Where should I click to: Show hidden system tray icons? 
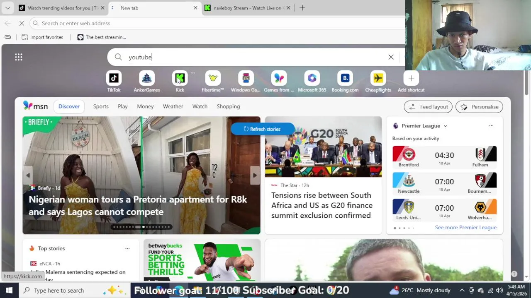click(462, 290)
